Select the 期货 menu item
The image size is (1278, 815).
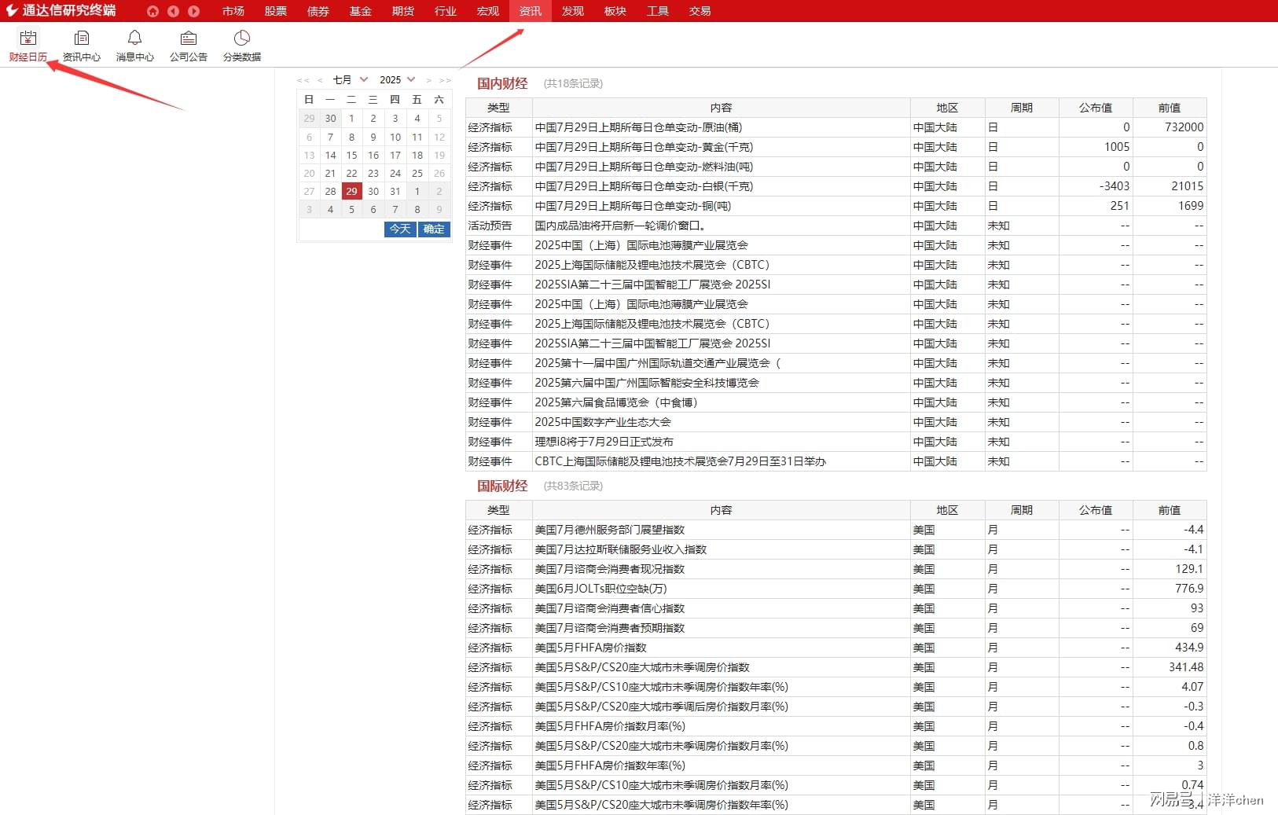pyautogui.click(x=402, y=11)
